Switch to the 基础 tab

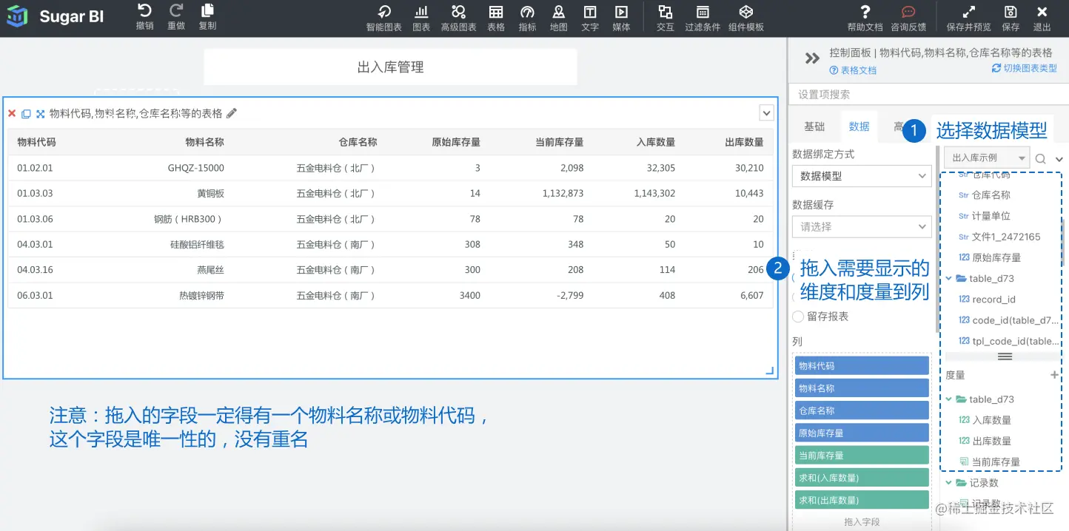tap(814, 126)
